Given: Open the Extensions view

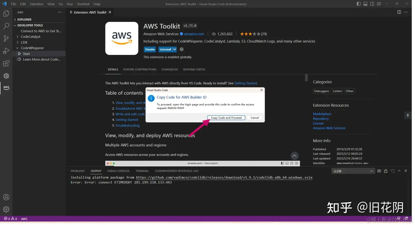Looking at the screenshot, I should [6, 63].
